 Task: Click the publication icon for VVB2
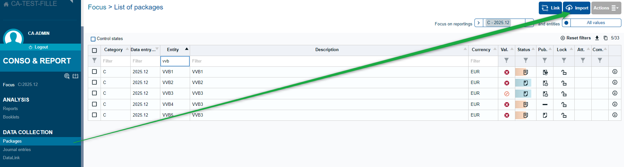[x=545, y=83]
